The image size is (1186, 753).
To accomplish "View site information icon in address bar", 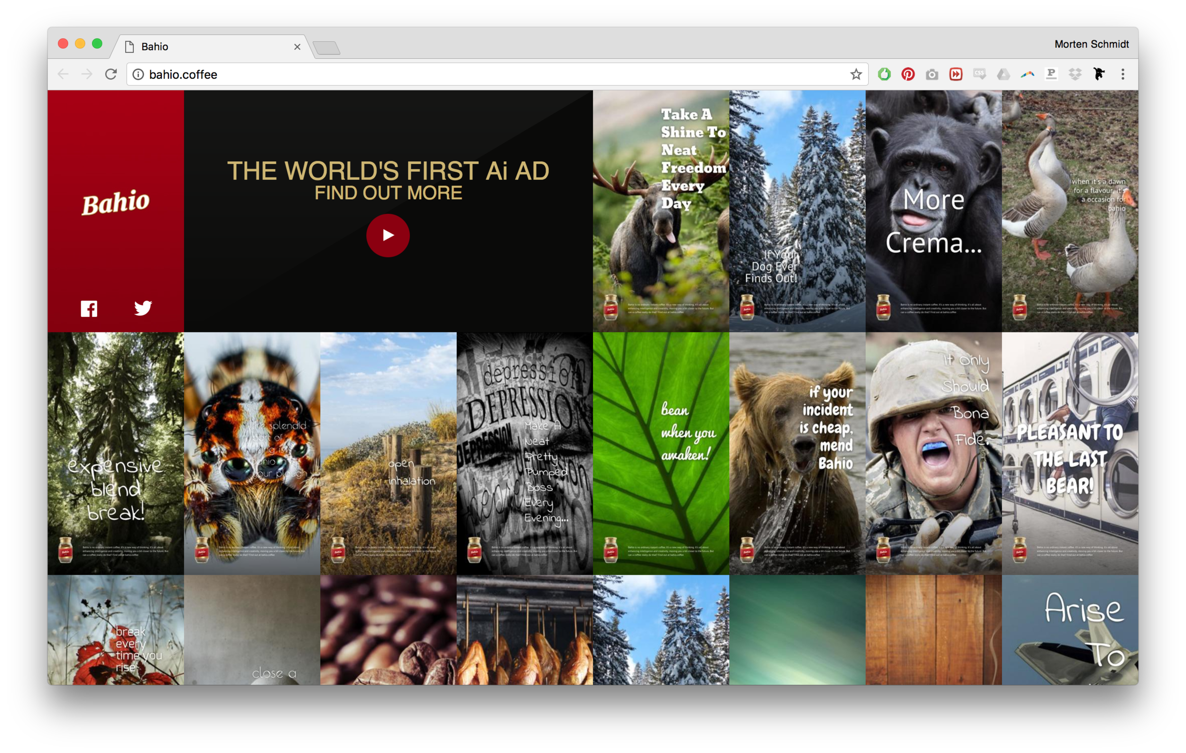I will pyautogui.click(x=139, y=74).
